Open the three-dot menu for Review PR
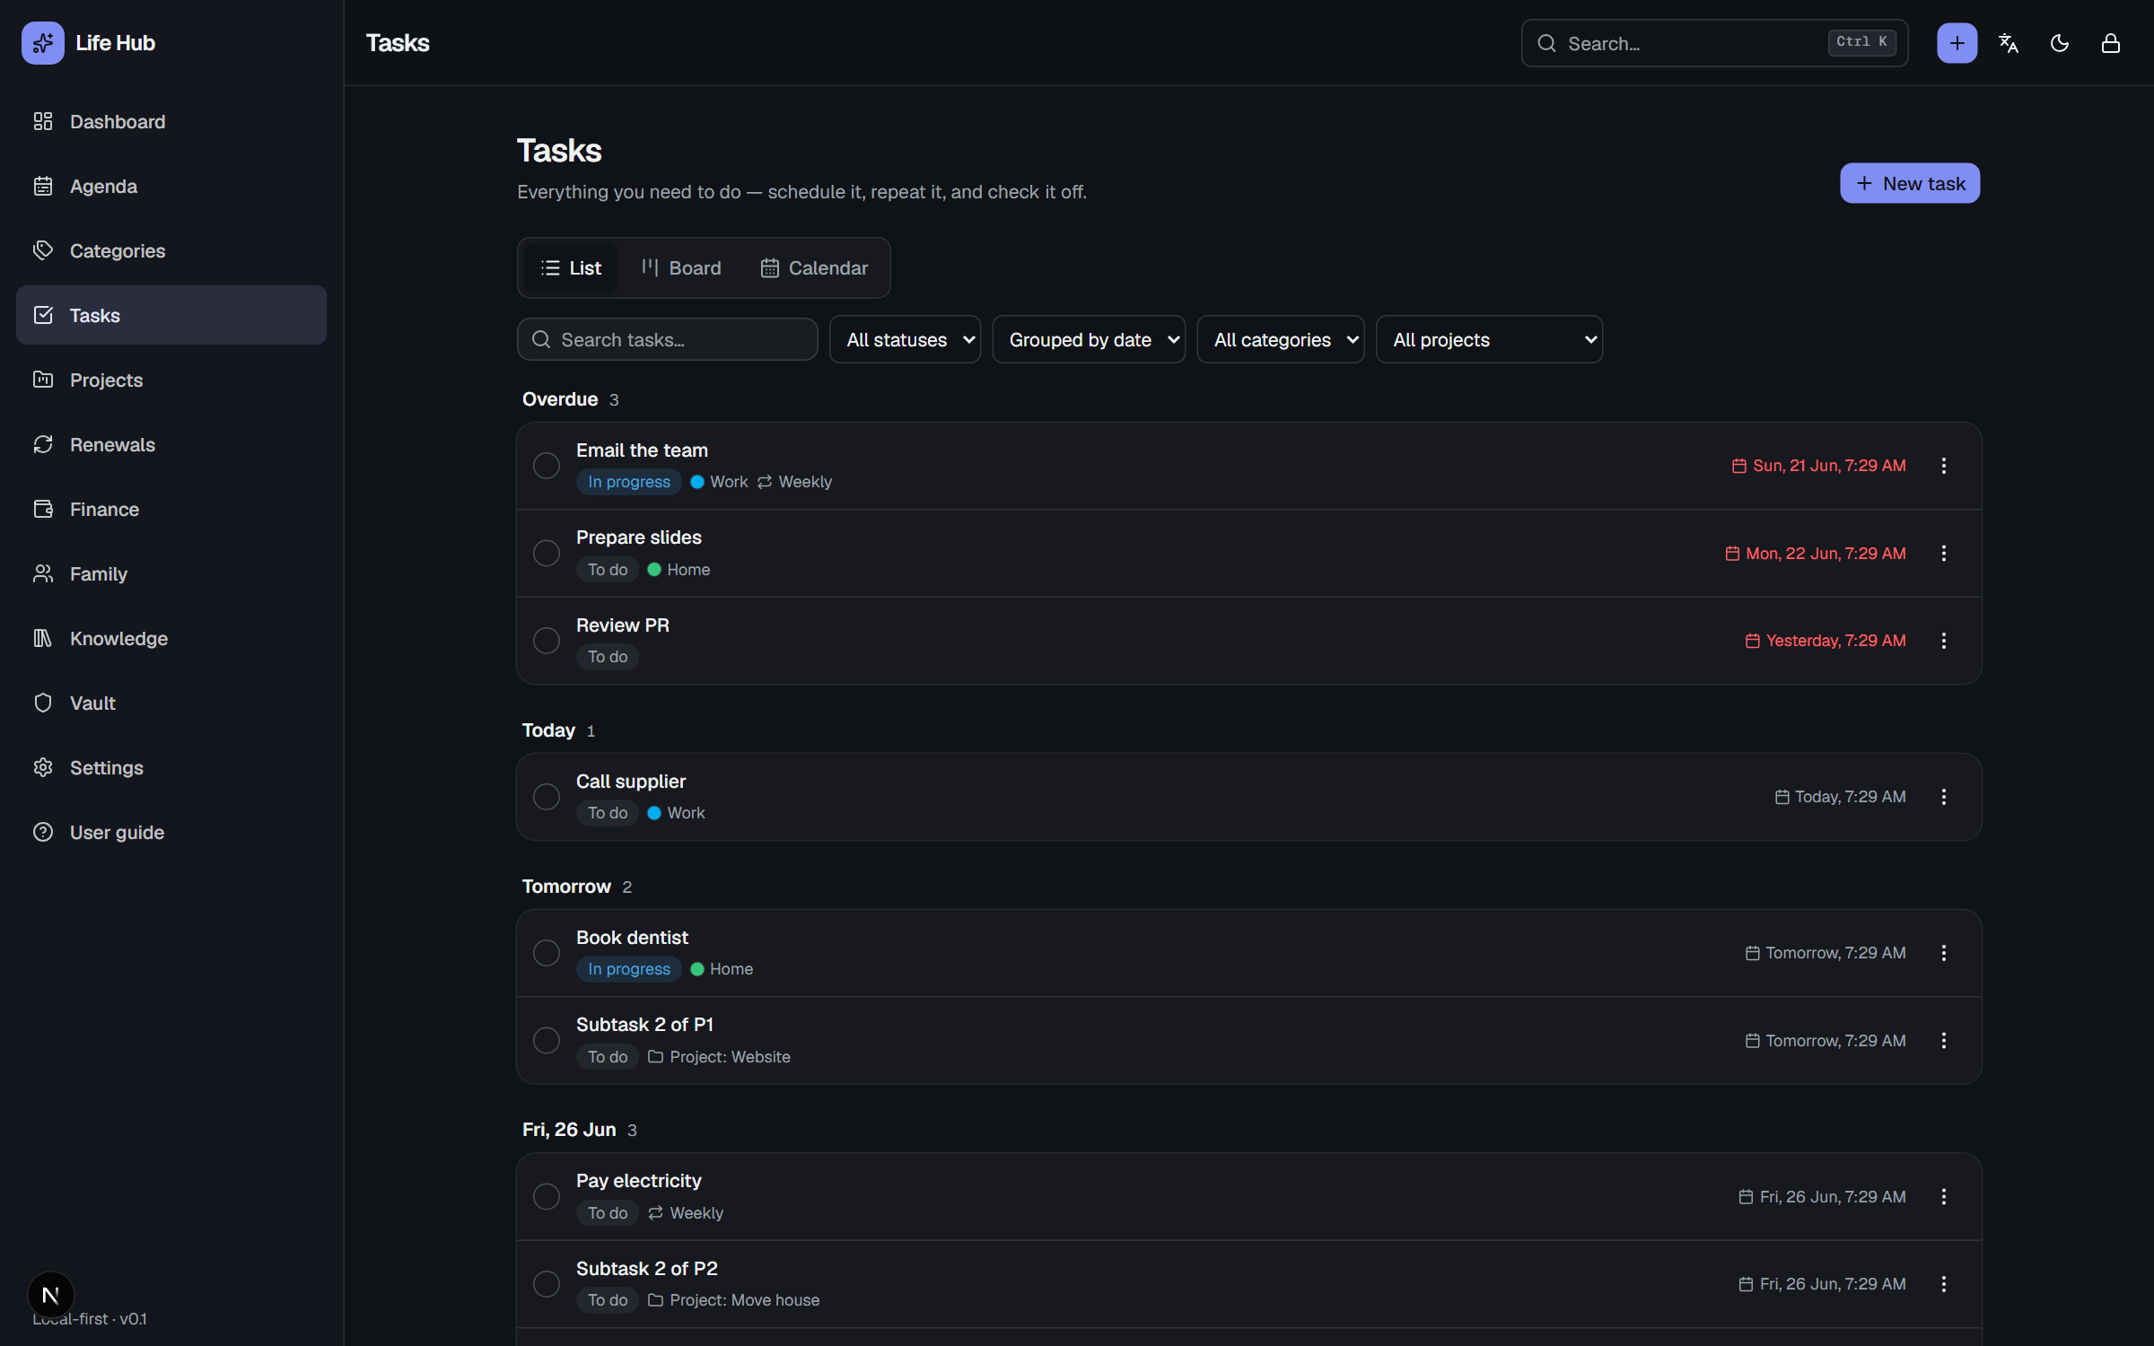 pyautogui.click(x=1943, y=641)
